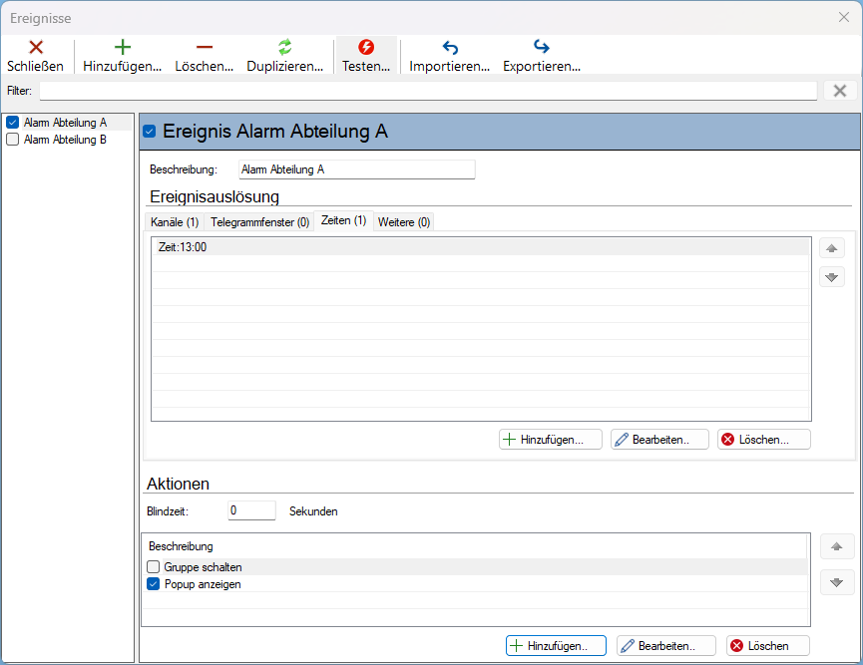Enable the Gruppe schalten action checkbox
The image size is (863, 665).
click(x=154, y=567)
